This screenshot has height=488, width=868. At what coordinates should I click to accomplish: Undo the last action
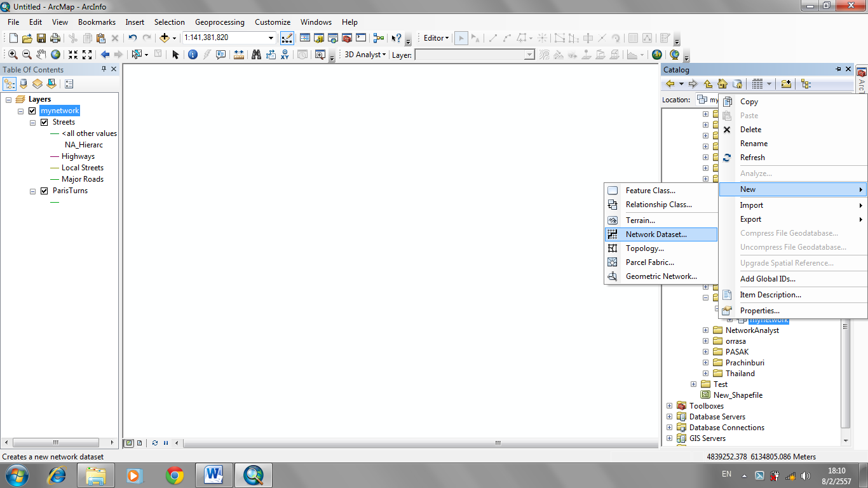coord(133,38)
